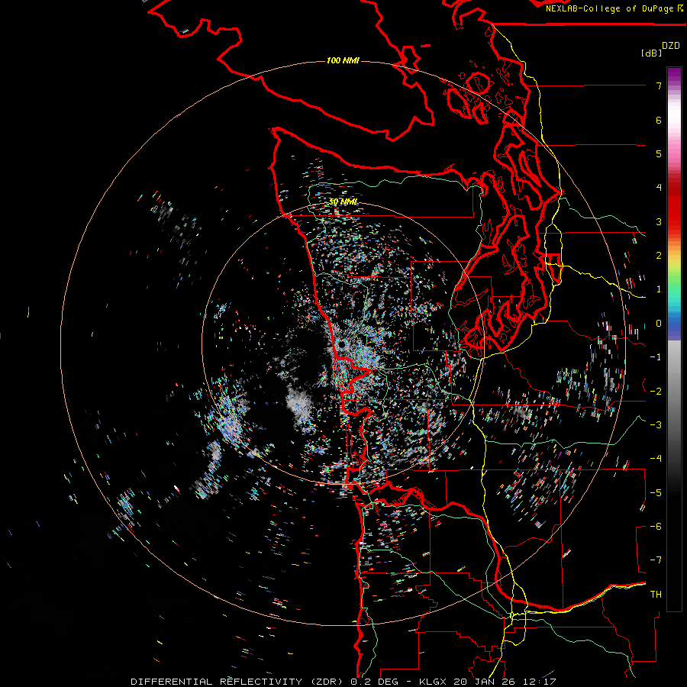Click the purple top of color bar
The width and height of the screenshot is (687, 687).
pos(674,75)
